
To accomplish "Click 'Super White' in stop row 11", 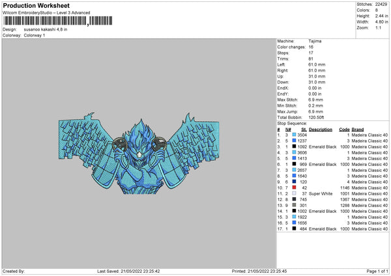I will coord(321,193).
